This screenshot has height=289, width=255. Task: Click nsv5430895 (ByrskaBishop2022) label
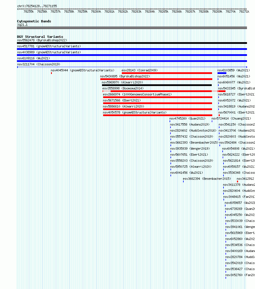125,76
